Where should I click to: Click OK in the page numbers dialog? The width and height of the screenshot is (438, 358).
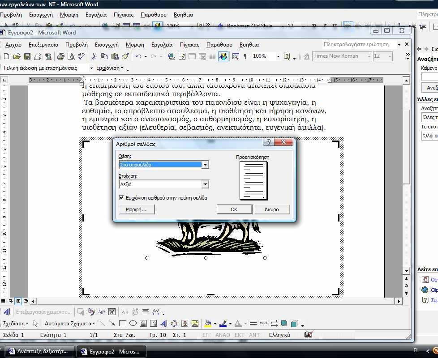coord(234,209)
